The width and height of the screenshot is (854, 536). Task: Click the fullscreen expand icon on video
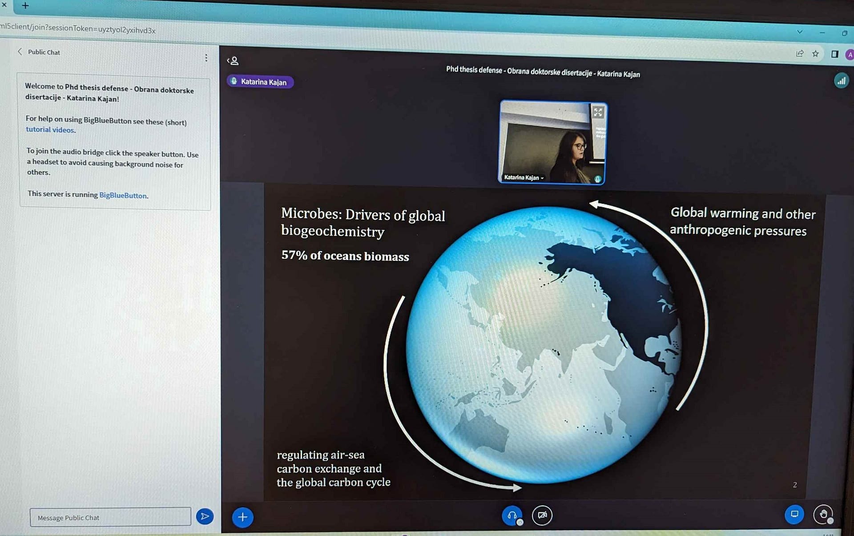tap(597, 112)
